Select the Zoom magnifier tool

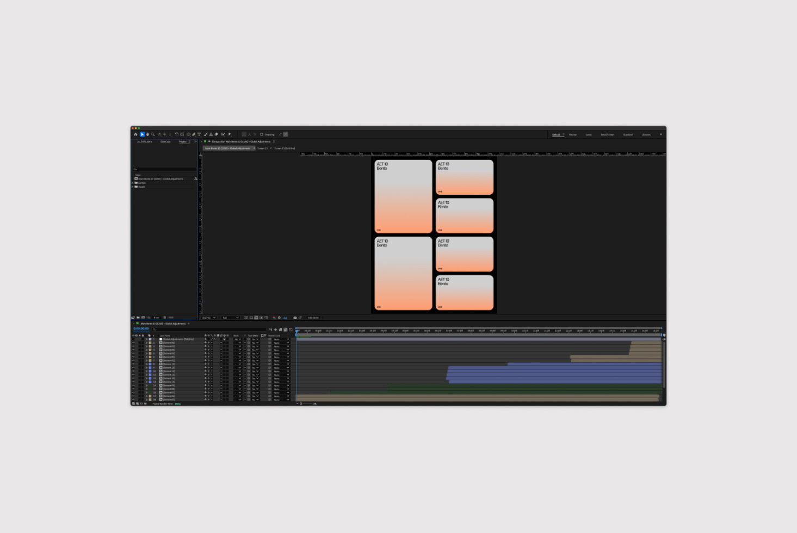(153, 134)
